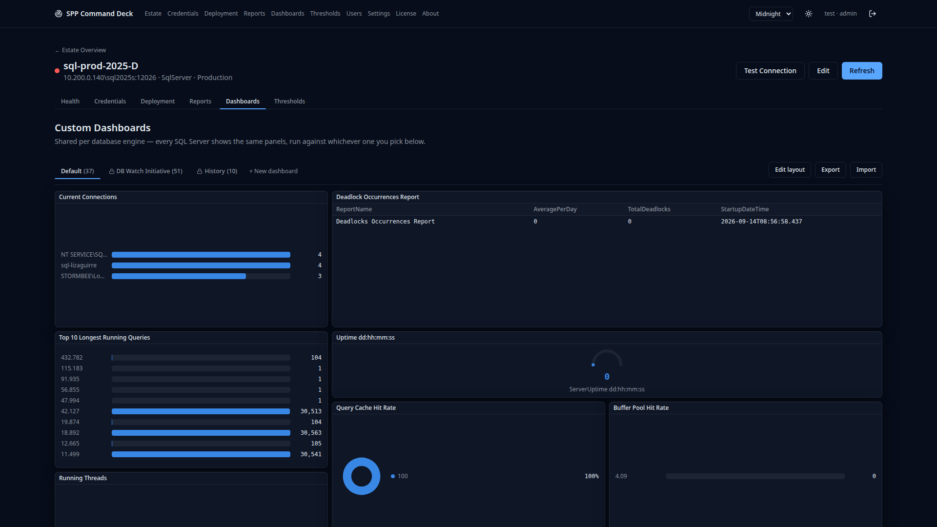Screen dimensions: 937x527
Task: Click the red status dot beside sql-prod-2025-D
Action: pyautogui.click(x=57, y=71)
